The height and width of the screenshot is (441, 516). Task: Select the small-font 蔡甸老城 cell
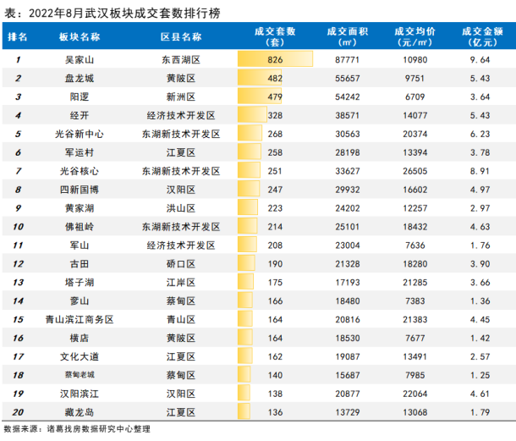pos(80,375)
